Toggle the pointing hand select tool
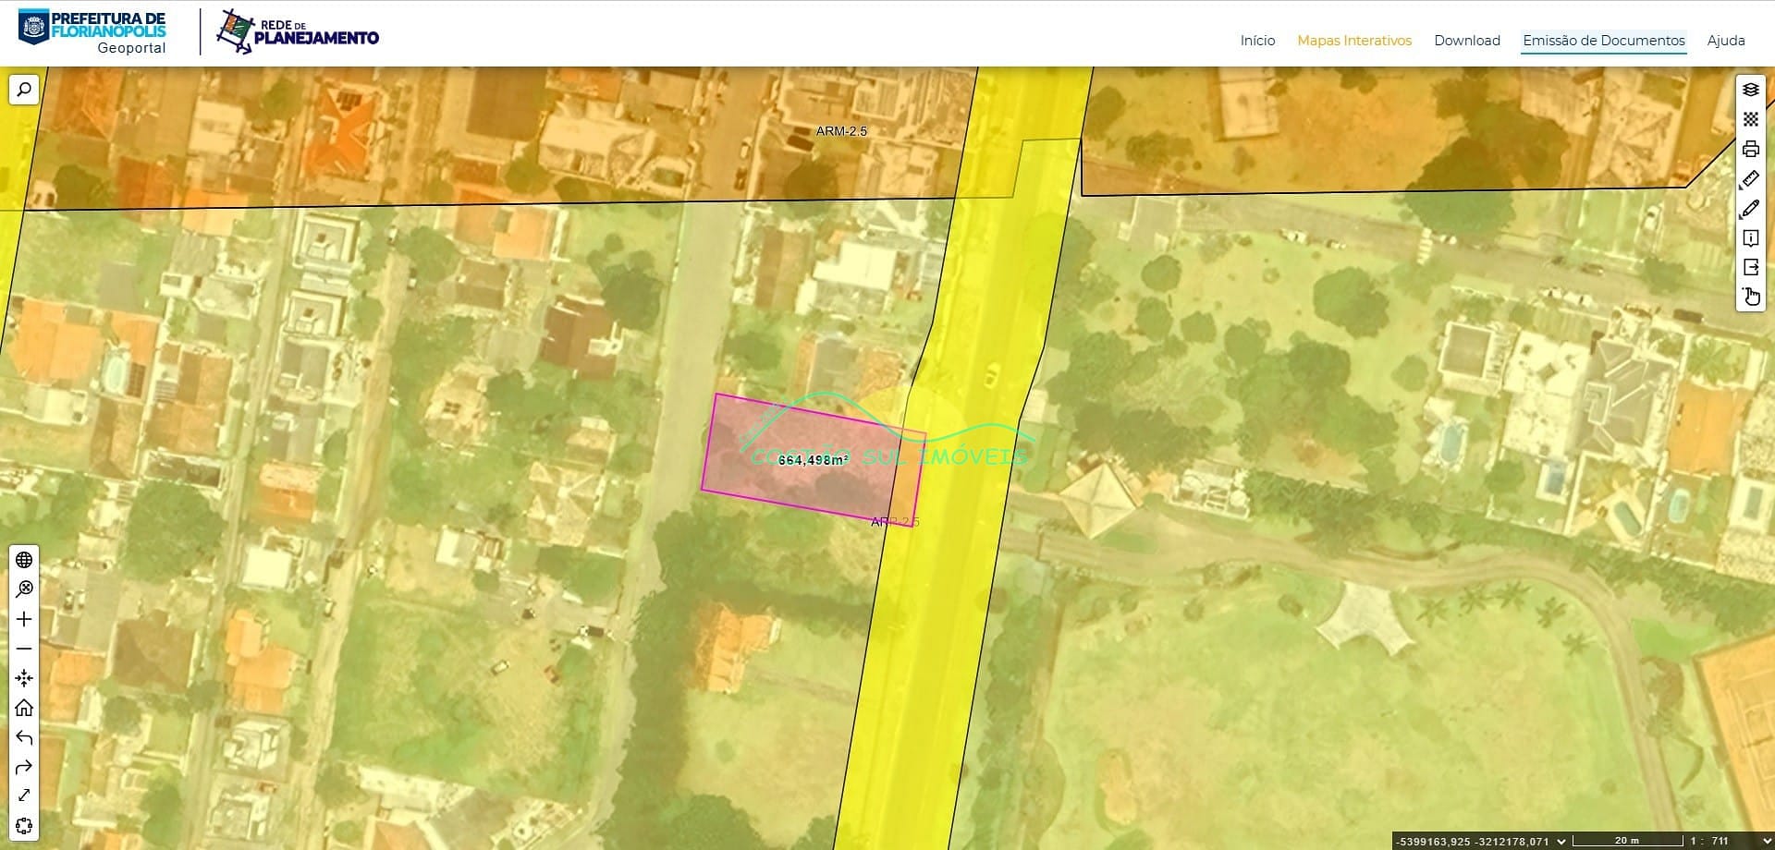Screen dimensions: 1775x850 [1750, 297]
